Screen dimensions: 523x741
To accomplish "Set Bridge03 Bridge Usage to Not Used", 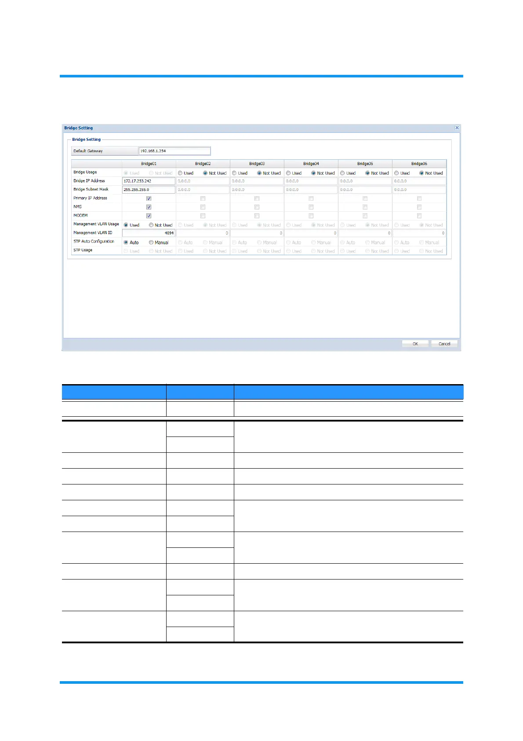I will [259, 173].
